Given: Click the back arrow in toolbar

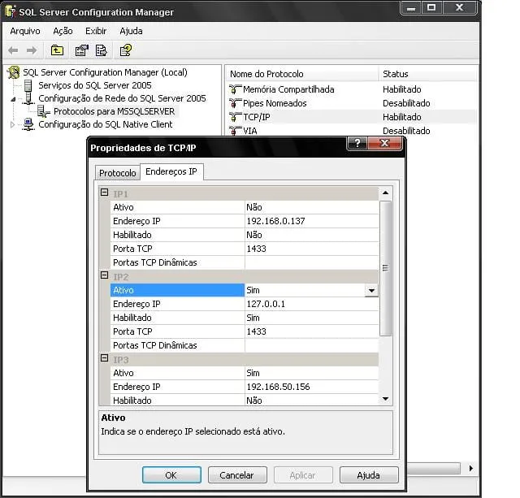Looking at the screenshot, I should (14, 50).
